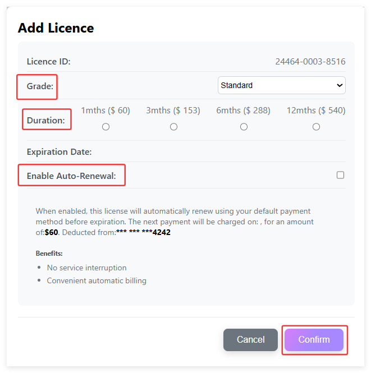Image resolution: width=371 pixels, height=373 pixels.
Task: Open the Grade dropdown showing Standard
Action: [281, 85]
